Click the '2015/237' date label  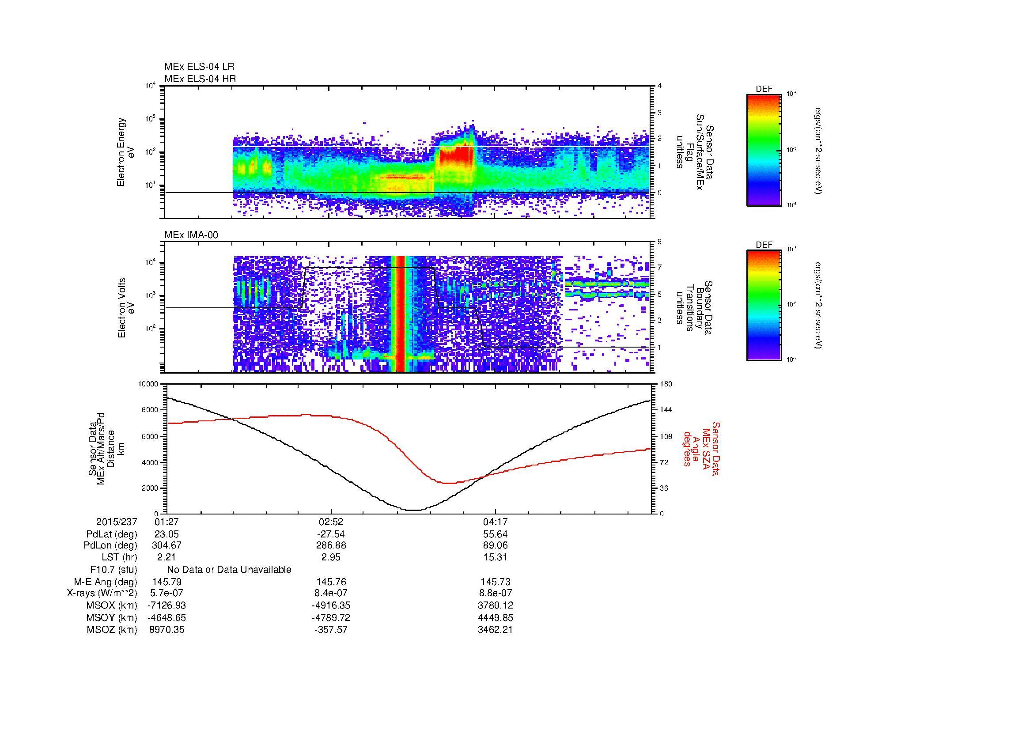coord(117,522)
